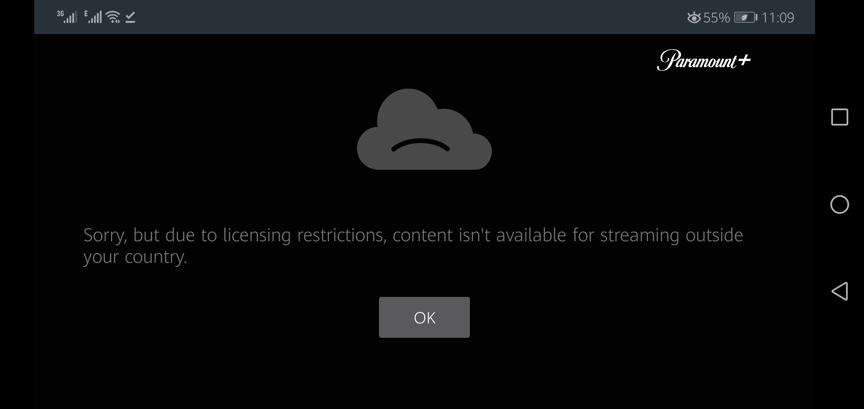The width and height of the screenshot is (864, 409).
Task: Dismiss the error with the OK button
Action: pyautogui.click(x=424, y=317)
